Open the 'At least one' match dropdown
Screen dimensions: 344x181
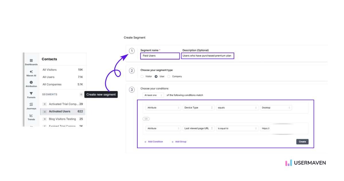(153, 95)
